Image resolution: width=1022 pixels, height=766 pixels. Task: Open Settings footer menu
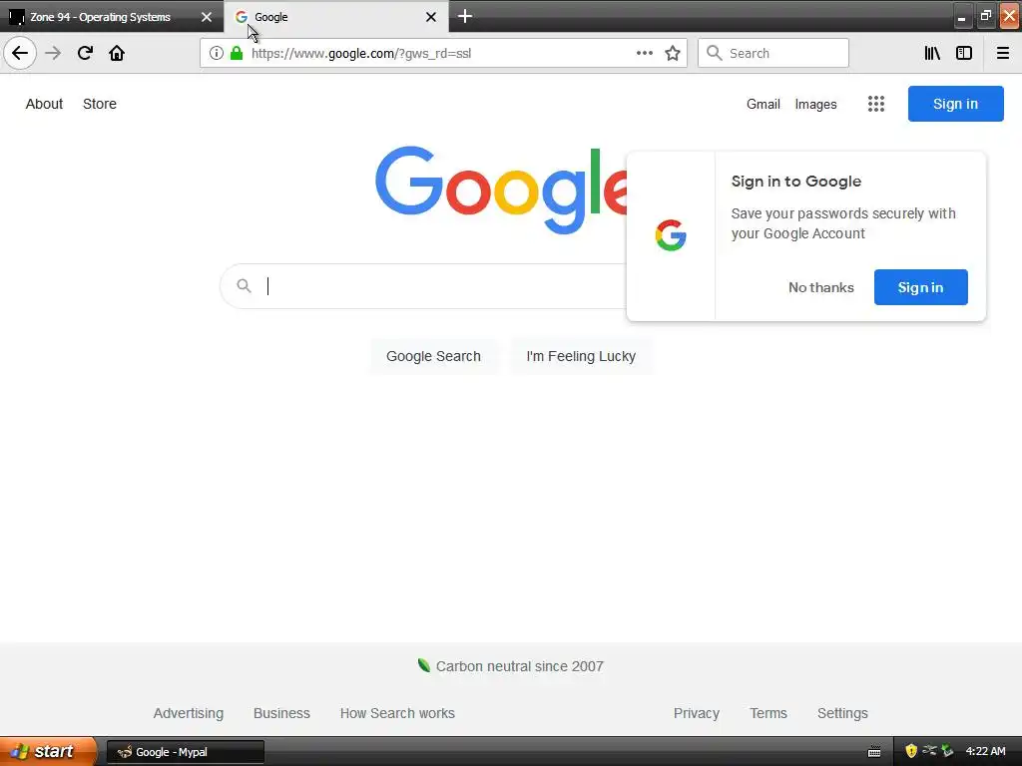click(x=842, y=713)
